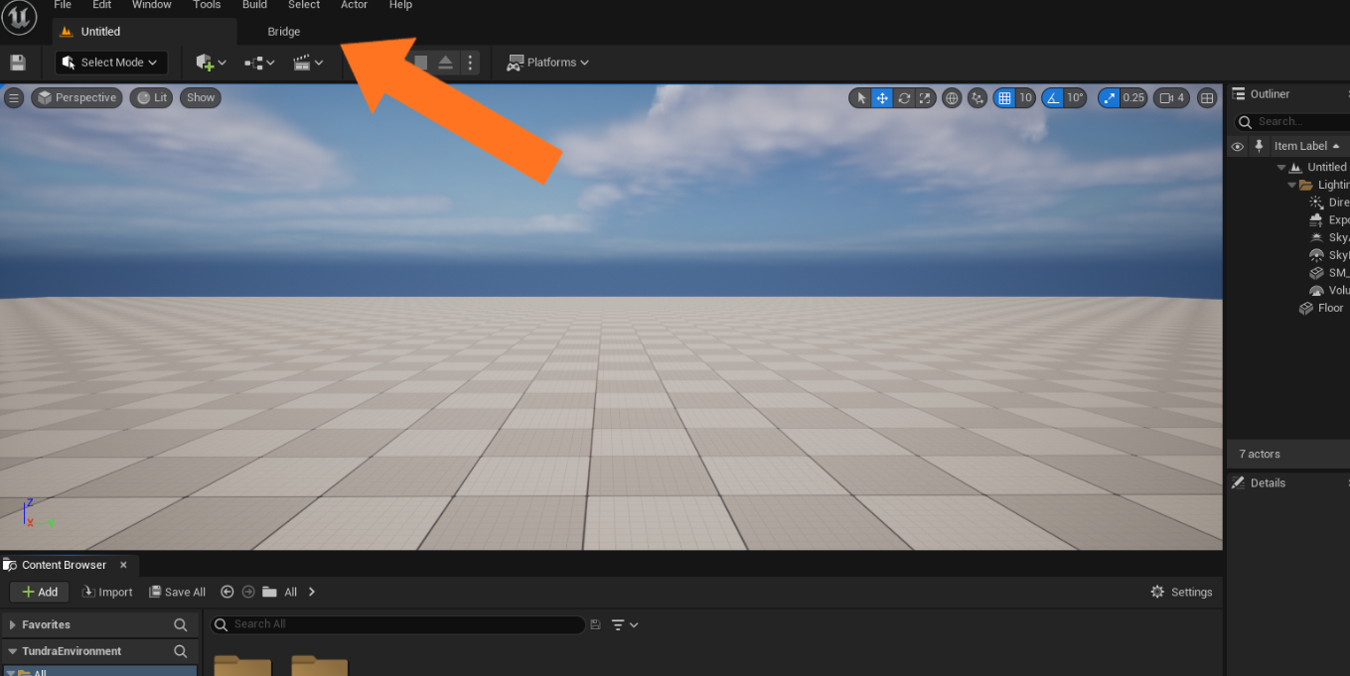
Task: Activate the scale transform tool
Action: tap(925, 97)
